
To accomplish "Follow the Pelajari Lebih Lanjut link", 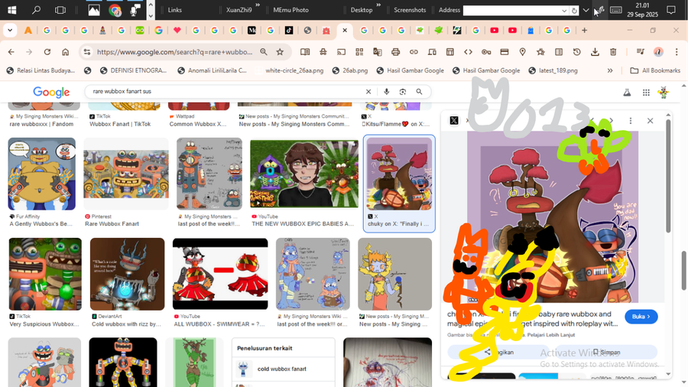I will [550, 335].
